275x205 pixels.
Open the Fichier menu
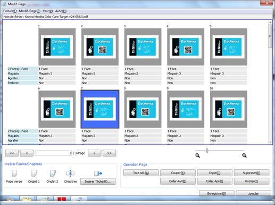pos(10,11)
